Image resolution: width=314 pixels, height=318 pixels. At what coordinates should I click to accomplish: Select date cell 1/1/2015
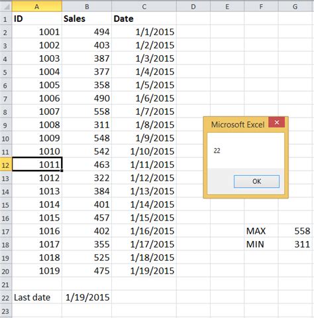(144, 32)
